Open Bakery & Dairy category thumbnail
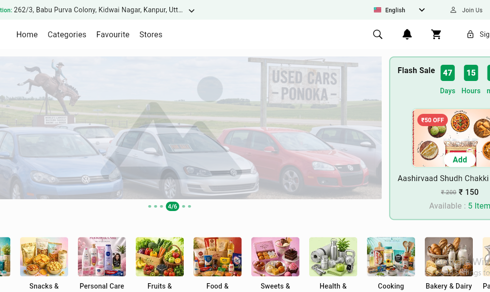Screen dimensions: 490x292 point(449,257)
